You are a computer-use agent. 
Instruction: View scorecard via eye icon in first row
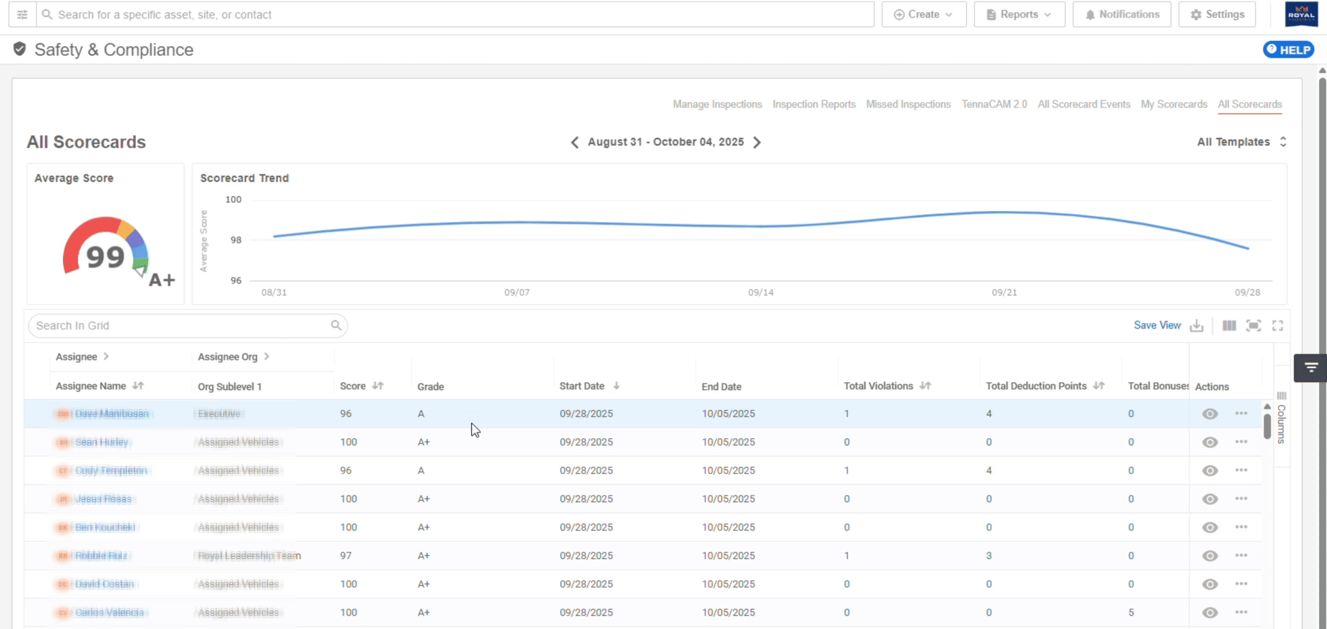1210,414
